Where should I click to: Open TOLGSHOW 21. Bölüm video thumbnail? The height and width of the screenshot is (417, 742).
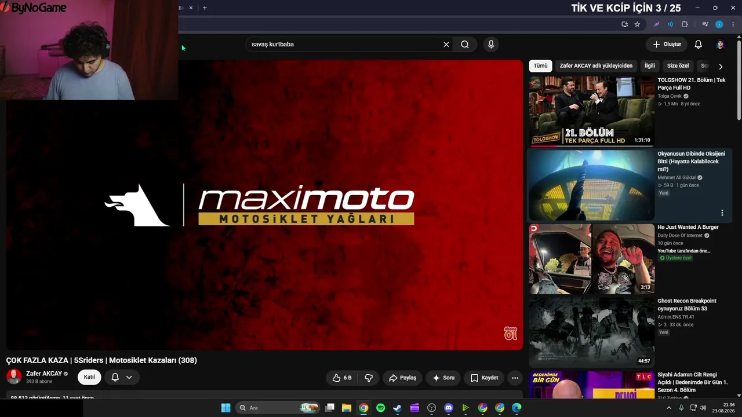click(591, 111)
